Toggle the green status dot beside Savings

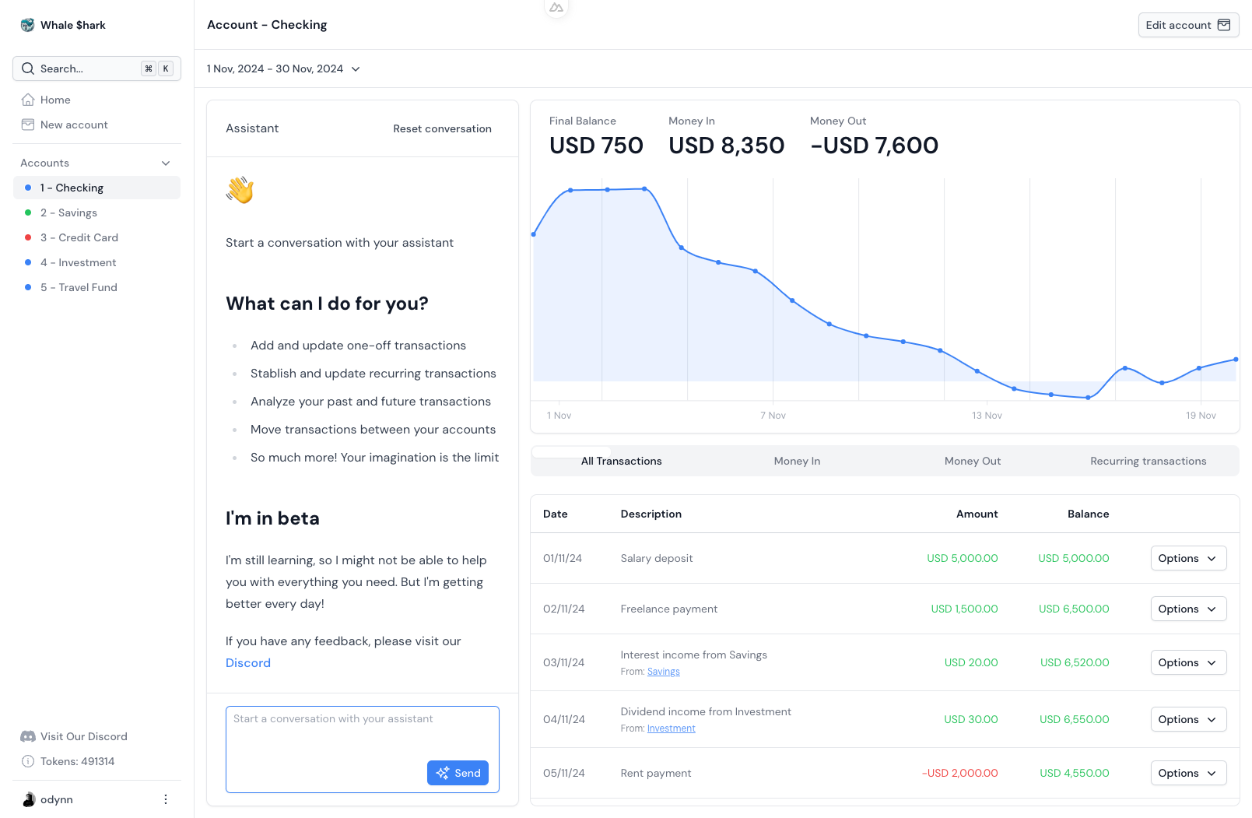tap(30, 212)
